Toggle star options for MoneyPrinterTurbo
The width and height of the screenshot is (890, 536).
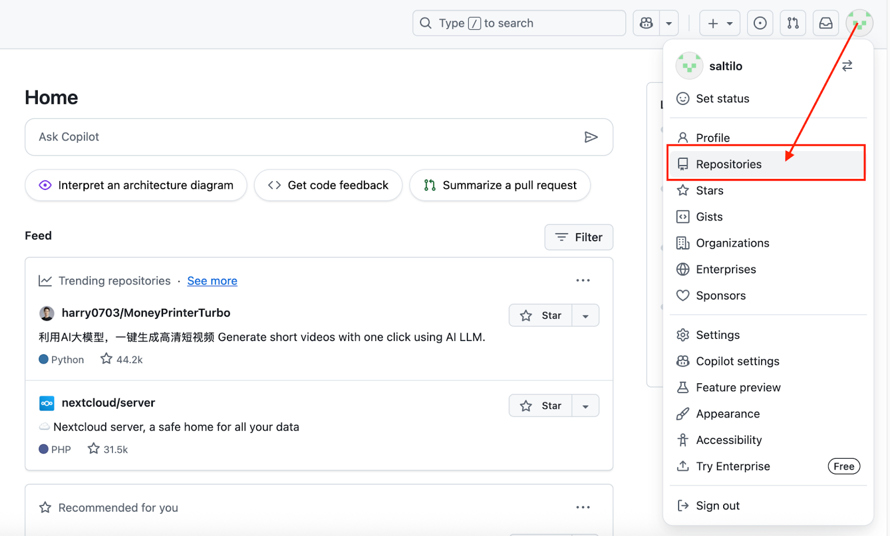585,315
